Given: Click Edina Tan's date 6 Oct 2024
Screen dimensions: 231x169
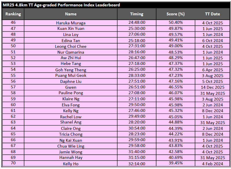Looking at the screenshot, I should 212,41.
